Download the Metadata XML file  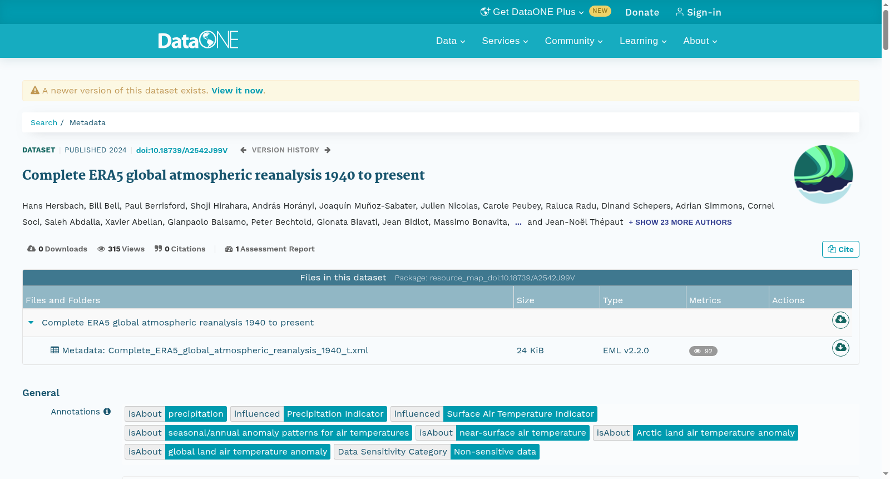(840, 348)
